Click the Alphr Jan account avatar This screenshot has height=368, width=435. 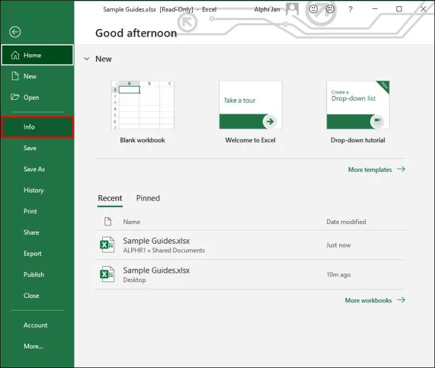click(x=293, y=9)
